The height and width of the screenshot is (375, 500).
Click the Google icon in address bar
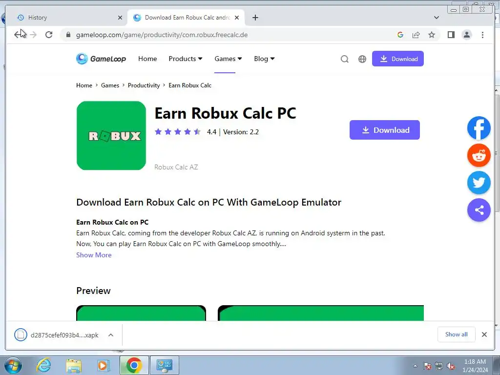point(400,35)
